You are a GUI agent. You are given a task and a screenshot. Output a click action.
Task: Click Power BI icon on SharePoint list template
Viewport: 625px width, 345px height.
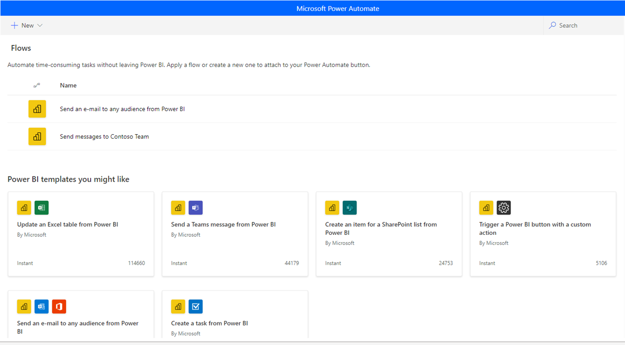(332, 208)
